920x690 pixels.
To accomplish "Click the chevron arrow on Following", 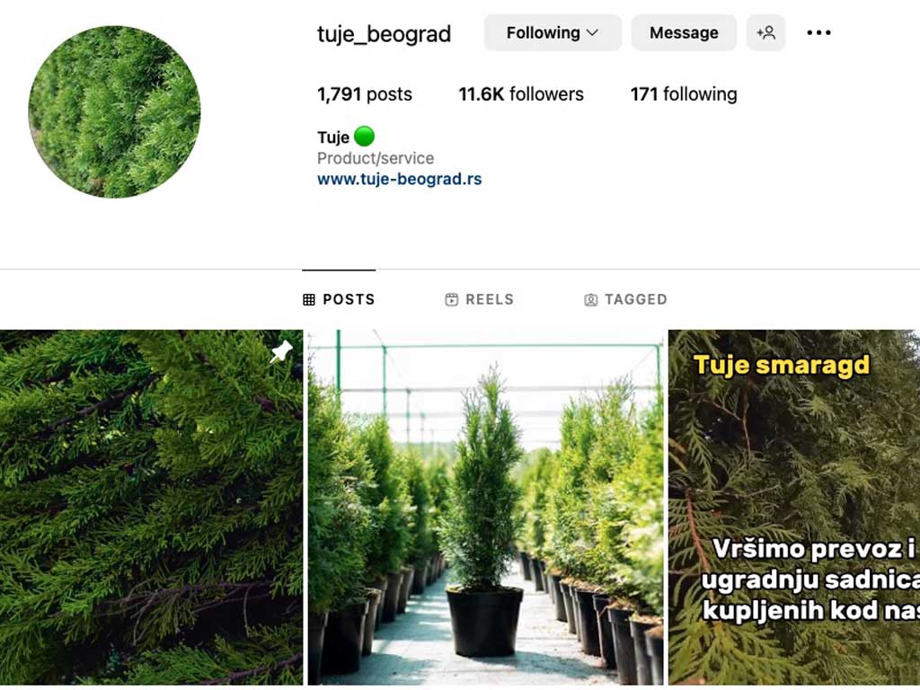I will [593, 33].
